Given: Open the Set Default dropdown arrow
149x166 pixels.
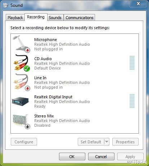Looking at the screenshot, I should coord(107,142).
